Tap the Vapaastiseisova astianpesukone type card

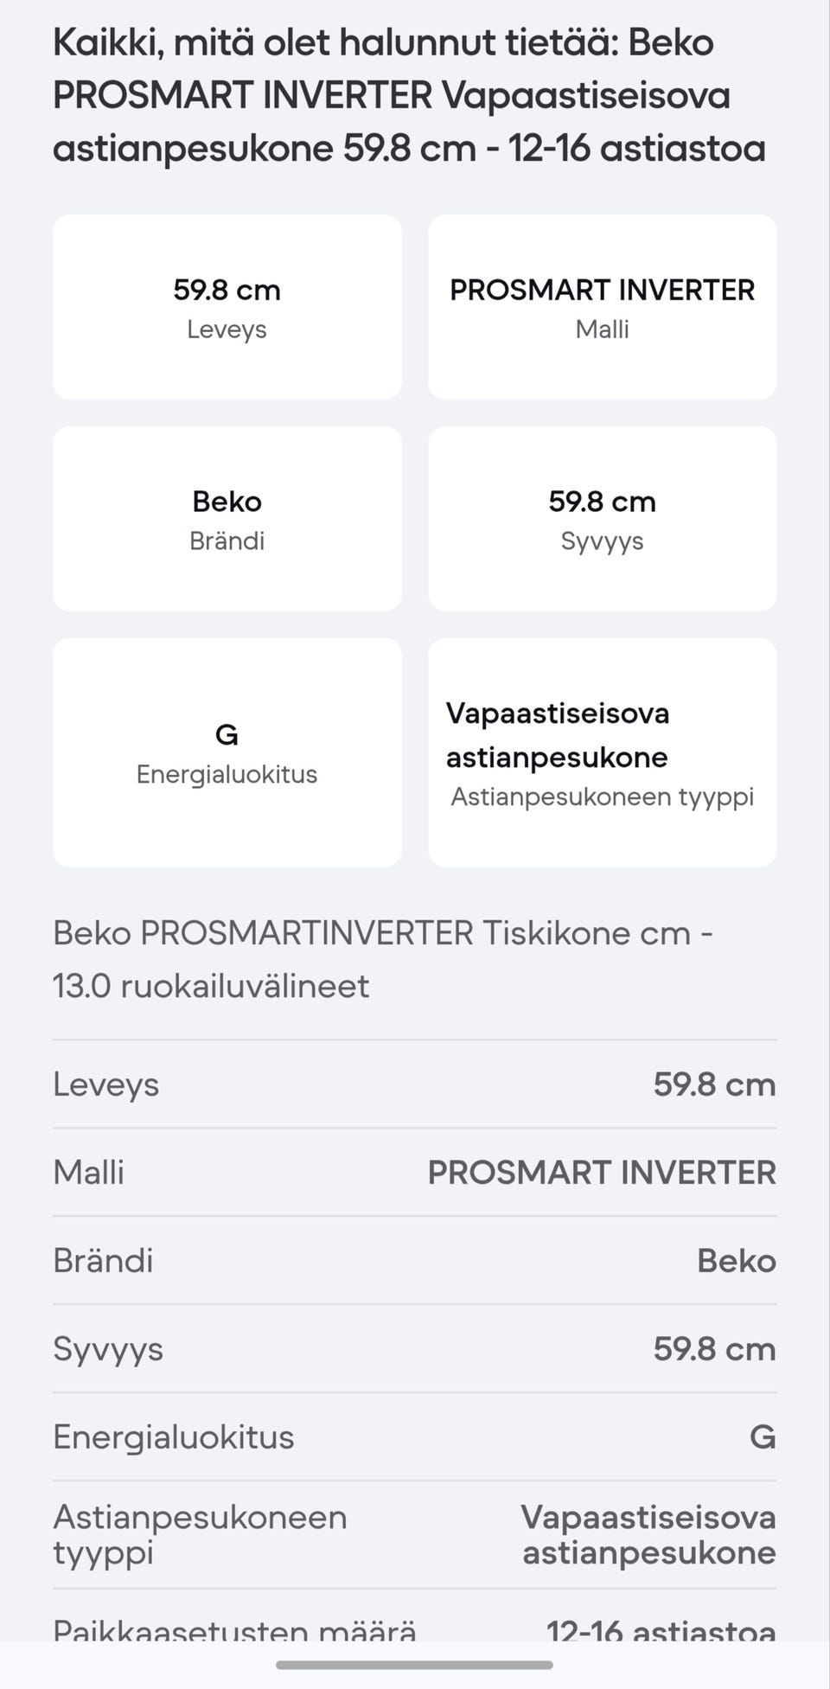point(602,752)
